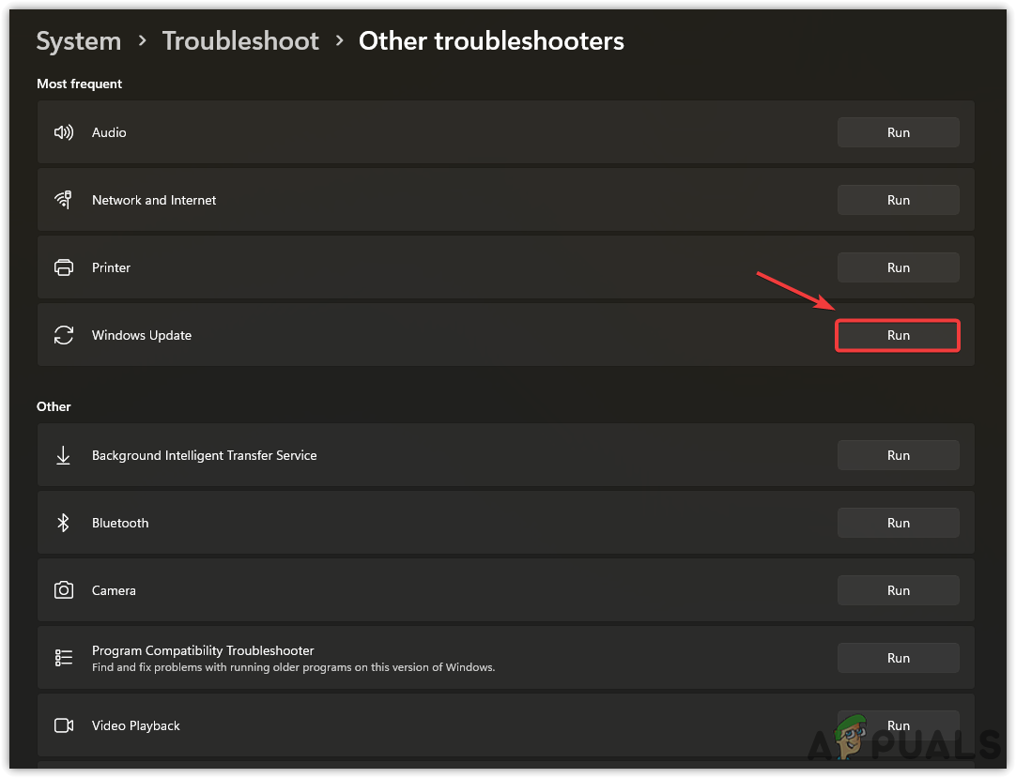Click the Background Intelligent Transfer download icon

click(x=64, y=455)
